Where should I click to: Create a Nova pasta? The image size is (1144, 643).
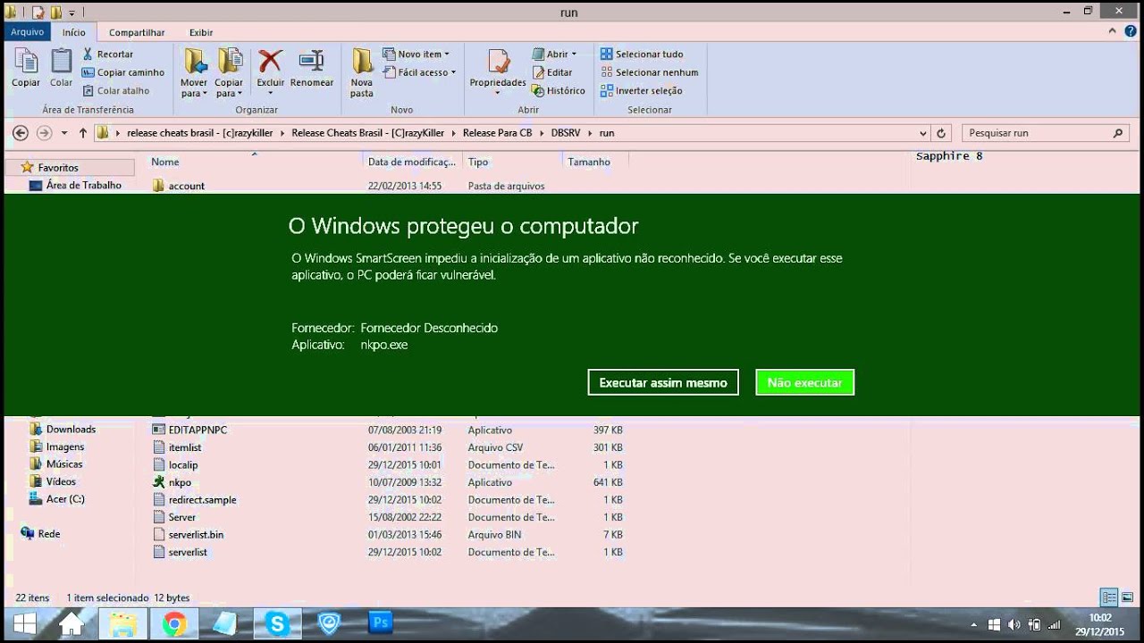click(x=362, y=72)
